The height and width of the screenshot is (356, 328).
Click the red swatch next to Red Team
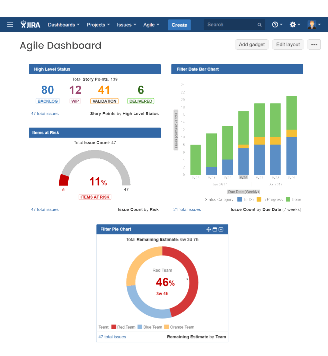[114, 327]
